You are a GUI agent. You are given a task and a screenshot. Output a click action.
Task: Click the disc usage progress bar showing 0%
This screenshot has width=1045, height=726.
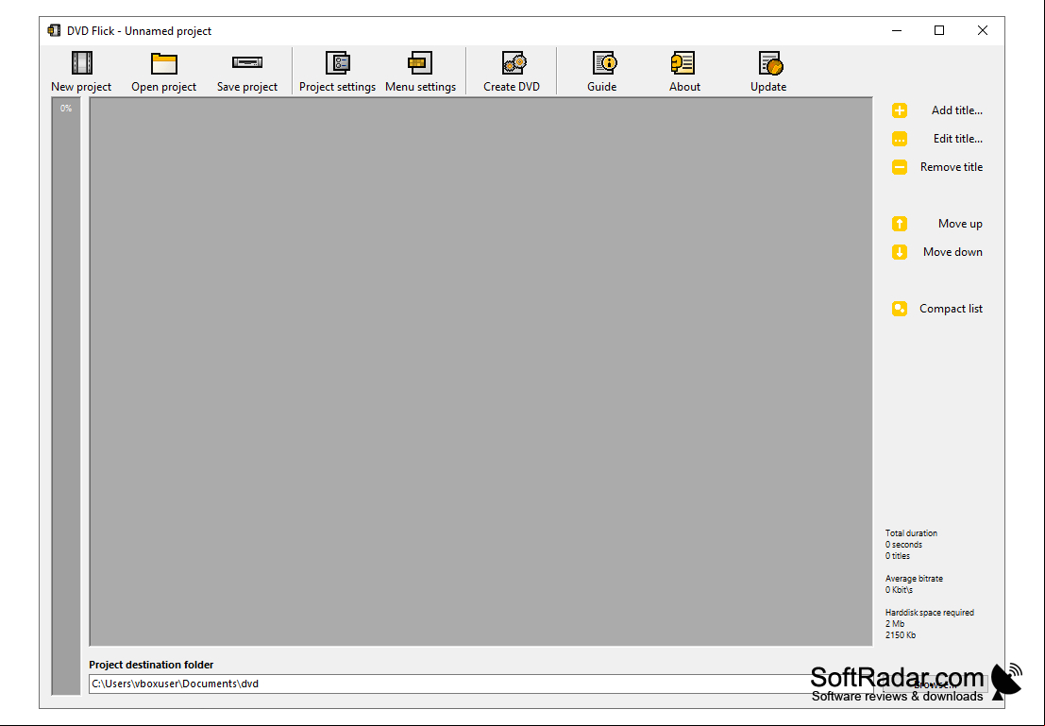pos(66,396)
